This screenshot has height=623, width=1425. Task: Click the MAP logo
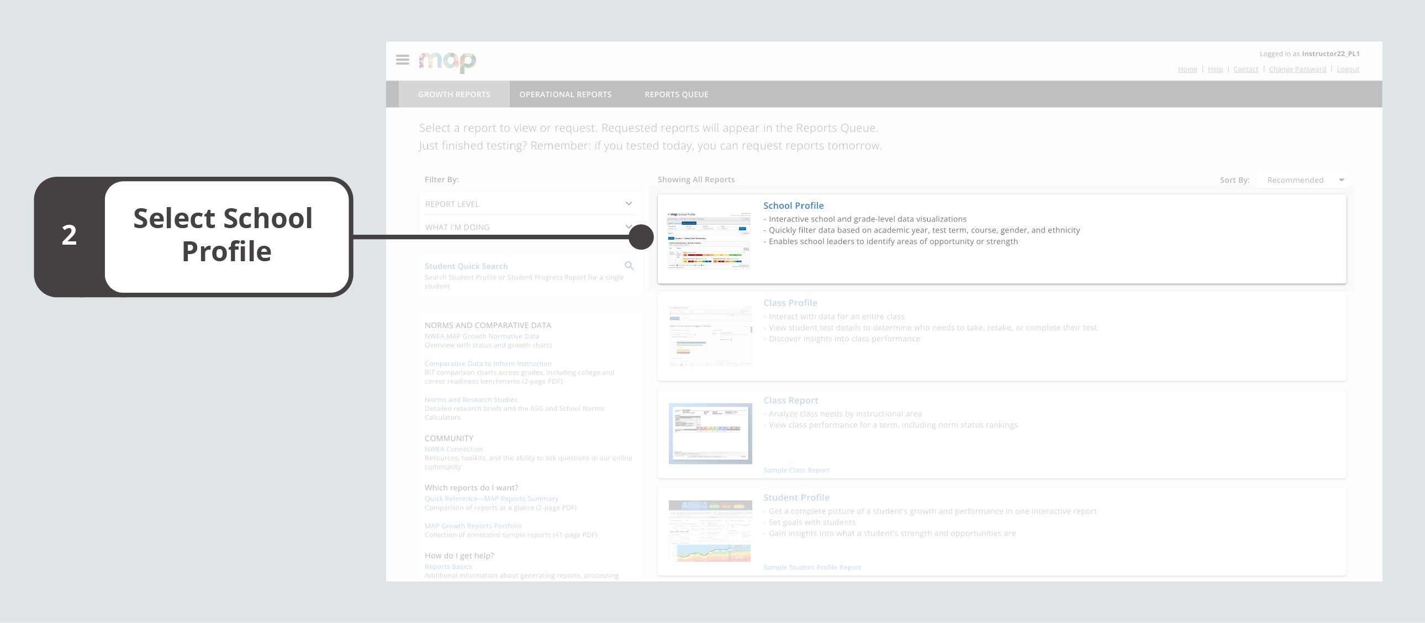click(x=447, y=61)
